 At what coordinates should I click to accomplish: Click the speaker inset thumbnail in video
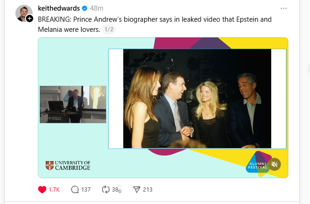pos(73,104)
